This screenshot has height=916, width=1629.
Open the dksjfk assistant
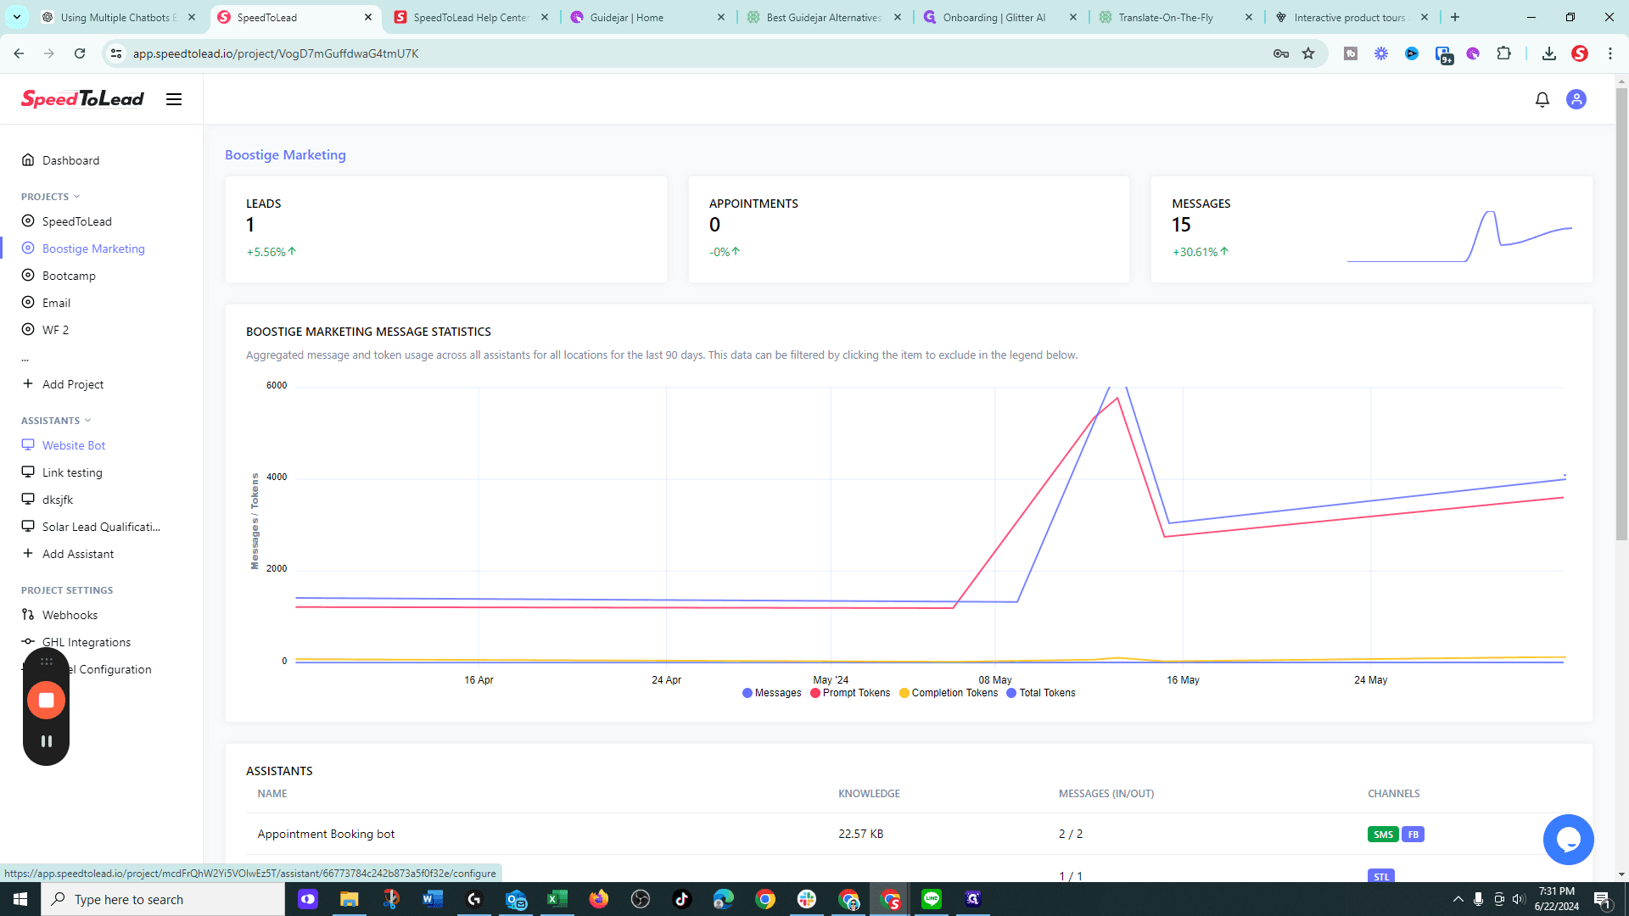tap(58, 500)
